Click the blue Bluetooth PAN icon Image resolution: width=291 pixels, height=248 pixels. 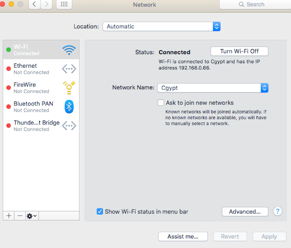[69, 107]
